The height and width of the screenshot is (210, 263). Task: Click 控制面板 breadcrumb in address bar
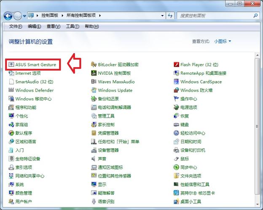point(50,16)
